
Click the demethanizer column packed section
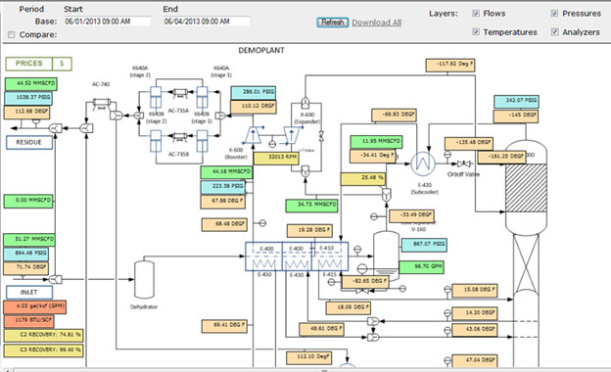click(x=526, y=188)
